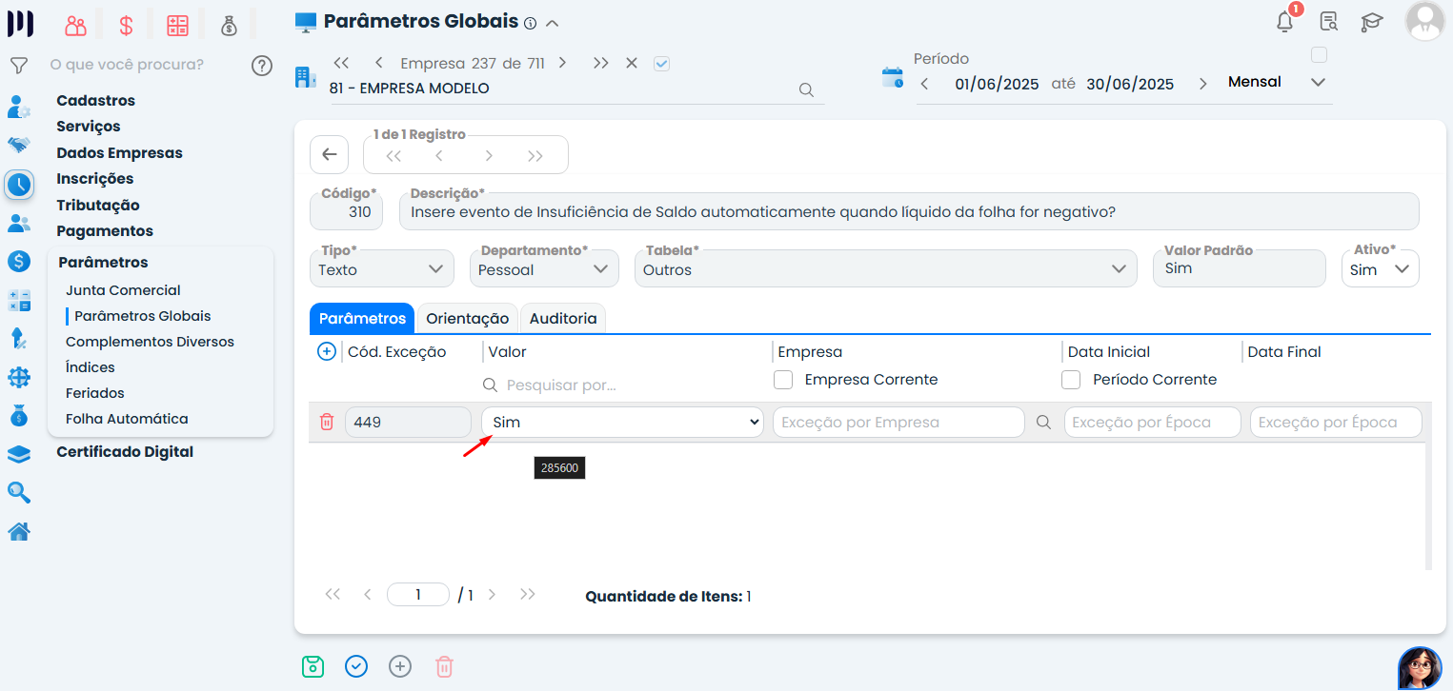
Task: Open the filter funnel icon in sidebar
Action: tap(19, 66)
